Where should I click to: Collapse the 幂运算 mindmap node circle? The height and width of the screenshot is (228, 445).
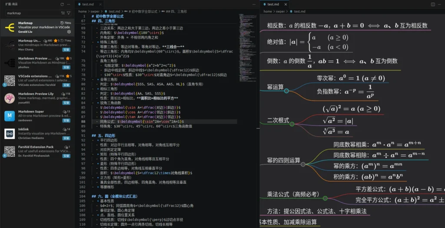(286, 91)
